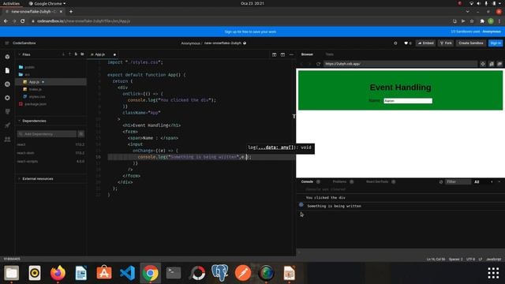Image resolution: width=505 pixels, height=284 pixels.
Task: Click the heart like icon
Action: point(406,43)
